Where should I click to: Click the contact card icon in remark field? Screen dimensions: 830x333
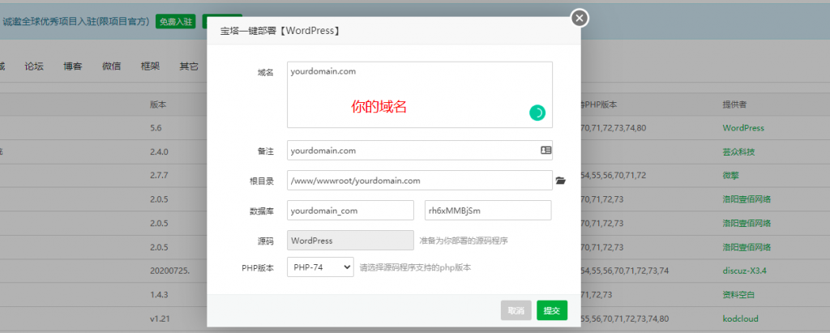[x=545, y=151]
